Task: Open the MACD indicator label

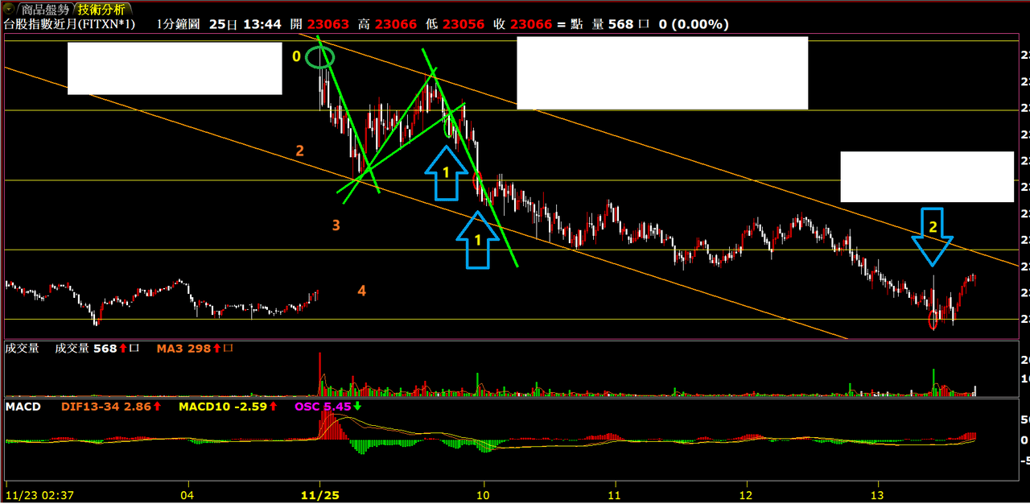Action: pyautogui.click(x=23, y=407)
